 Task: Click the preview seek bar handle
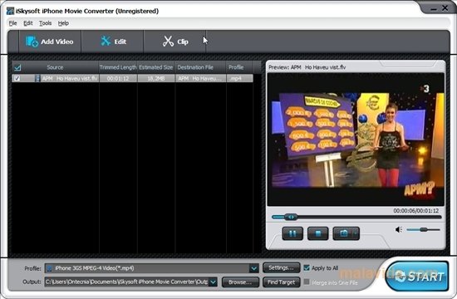pos(291,217)
